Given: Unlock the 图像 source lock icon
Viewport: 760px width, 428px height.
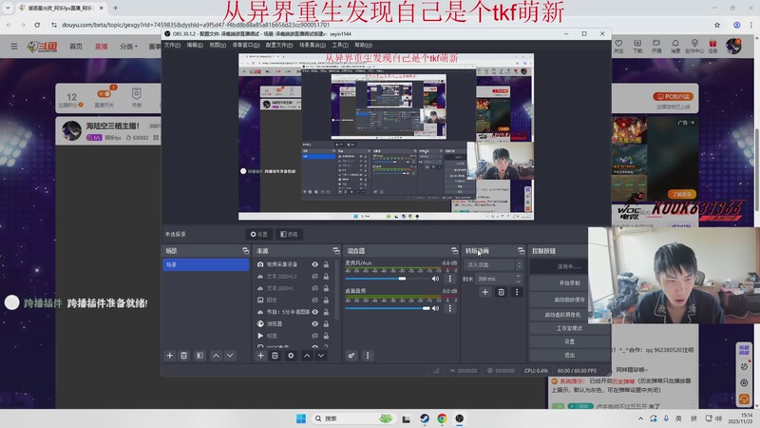Looking at the screenshot, I should [x=326, y=301].
